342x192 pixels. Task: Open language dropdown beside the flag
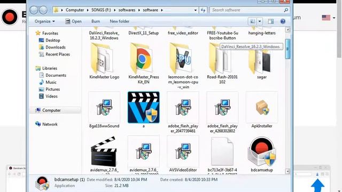334,18
